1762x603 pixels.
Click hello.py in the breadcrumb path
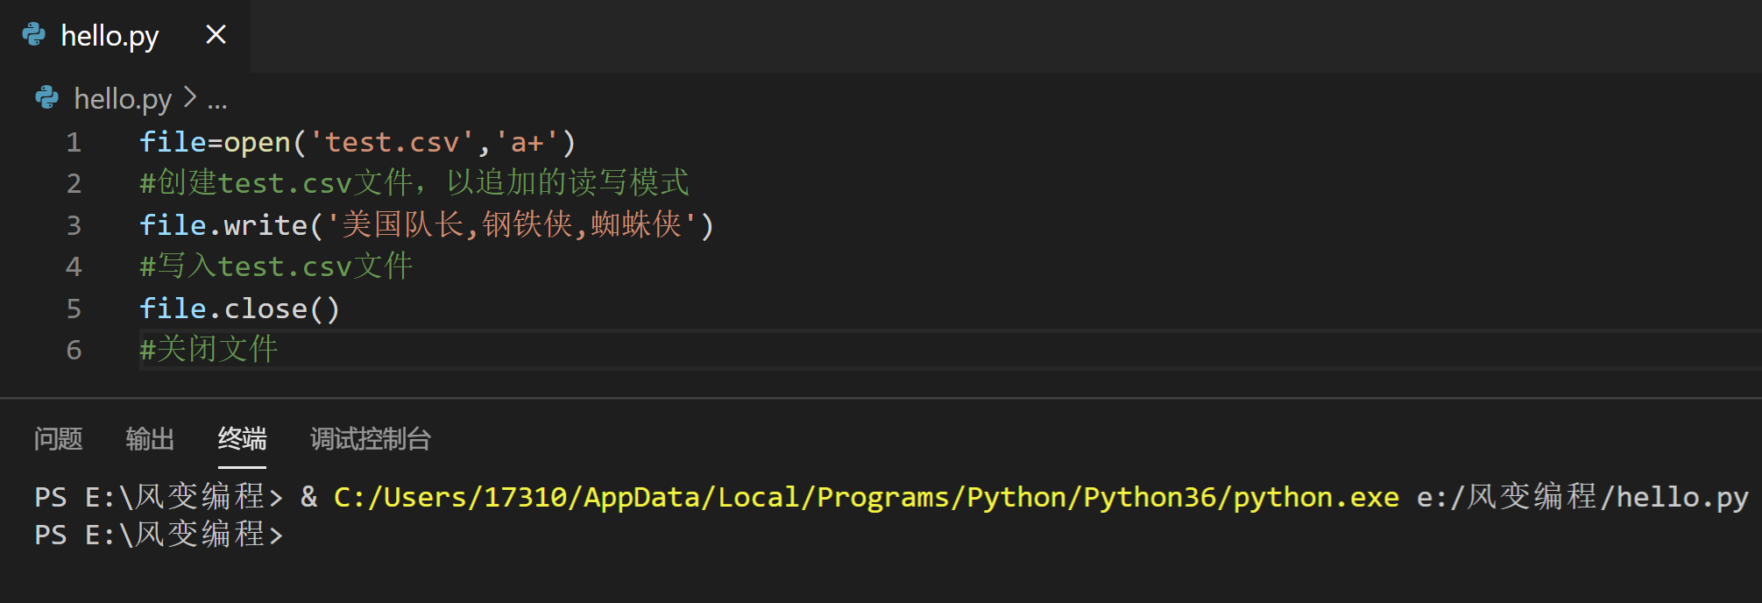tap(123, 99)
